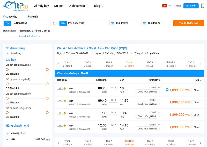Viewport: 207px width, 147px height.
Task: Select return date Thứ 6, 8 Tháng 4
Action: point(88,143)
